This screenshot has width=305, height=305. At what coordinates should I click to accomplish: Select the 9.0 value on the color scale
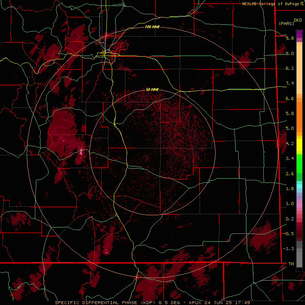point(290,53)
